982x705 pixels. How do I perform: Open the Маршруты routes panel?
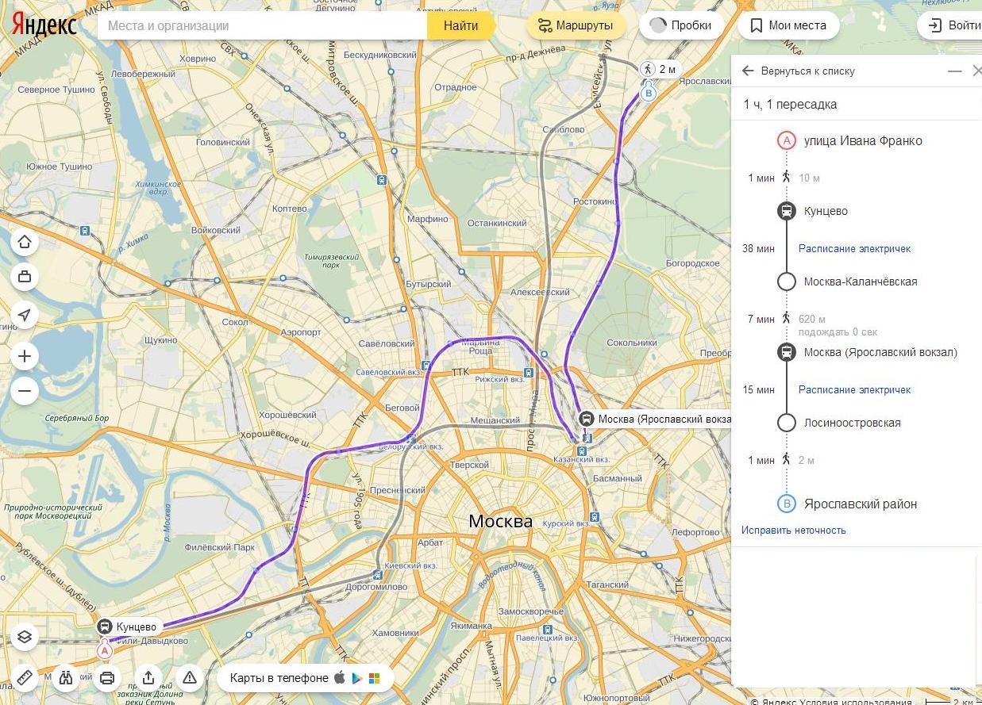tap(576, 25)
